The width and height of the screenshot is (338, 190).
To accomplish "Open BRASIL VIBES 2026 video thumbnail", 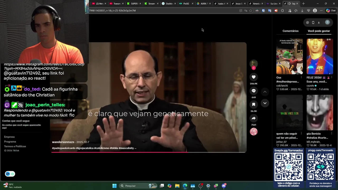I will [289, 113].
